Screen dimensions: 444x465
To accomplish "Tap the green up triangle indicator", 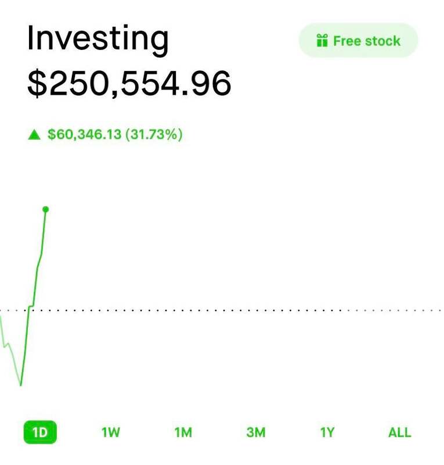I will (34, 135).
